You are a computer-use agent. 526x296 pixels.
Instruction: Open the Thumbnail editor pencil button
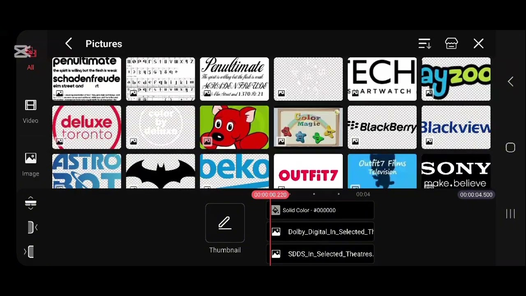225,223
